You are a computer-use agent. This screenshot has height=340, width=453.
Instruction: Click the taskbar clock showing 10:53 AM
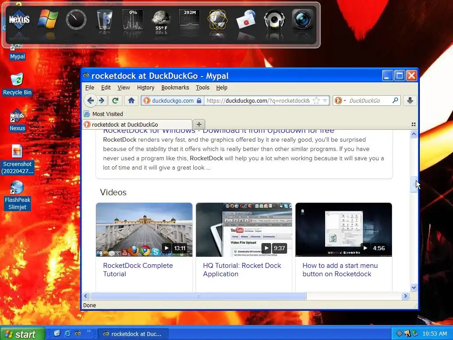pyautogui.click(x=434, y=334)
